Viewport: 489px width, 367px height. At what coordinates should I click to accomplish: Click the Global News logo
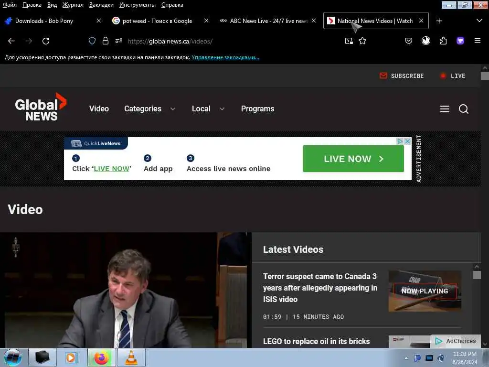pos(41,107)
